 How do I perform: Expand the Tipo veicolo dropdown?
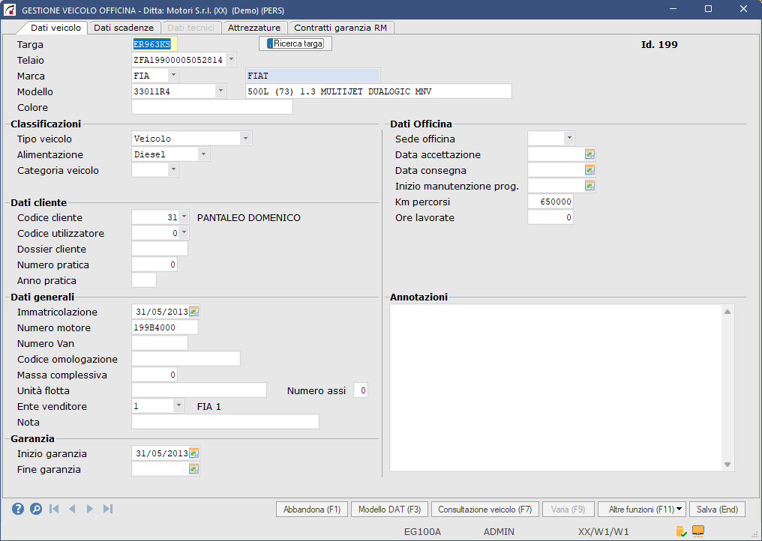pos(245,139)
